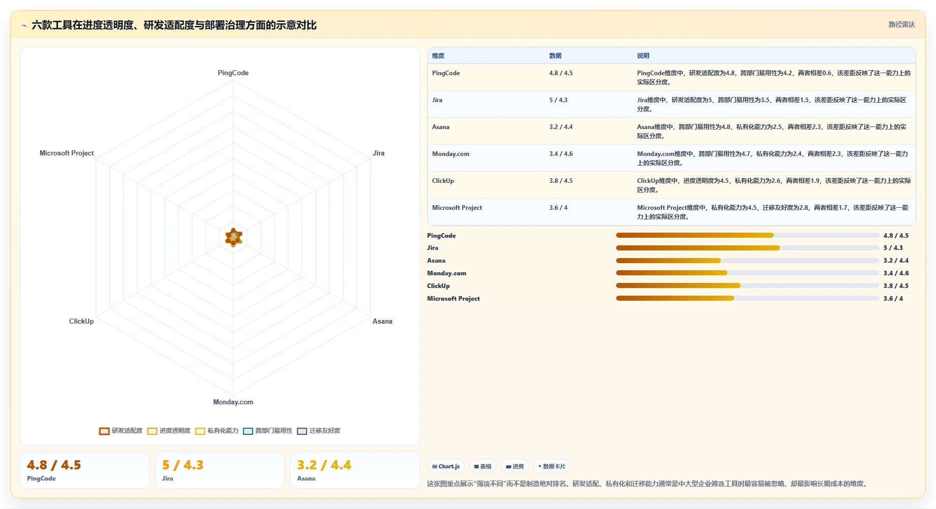Click the ClickUp progress bar
936x509 pixels.
click(x=747, y=285)
